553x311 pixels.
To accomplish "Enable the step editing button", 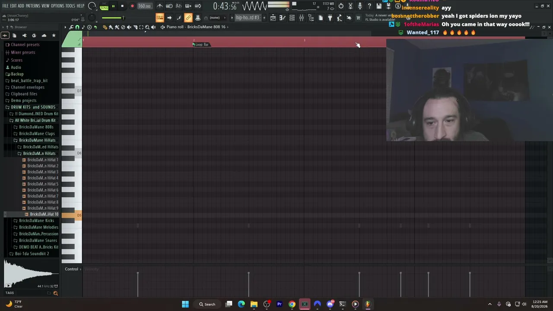I will (x=179, y=18).
